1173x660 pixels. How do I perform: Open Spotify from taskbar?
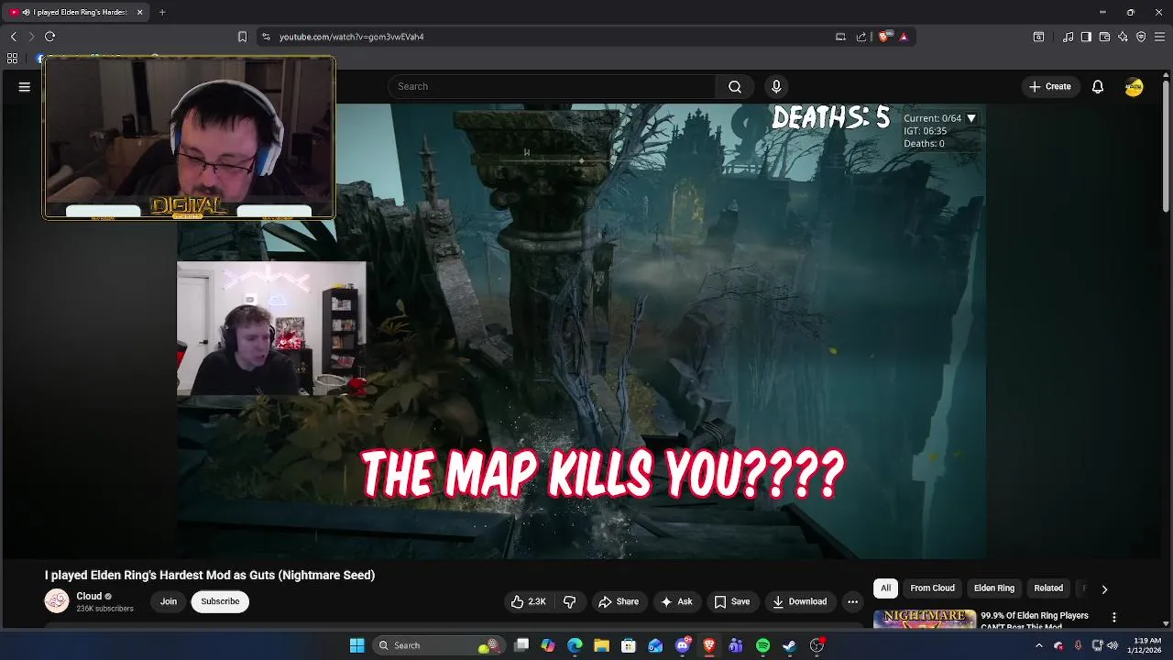(762, 645)
